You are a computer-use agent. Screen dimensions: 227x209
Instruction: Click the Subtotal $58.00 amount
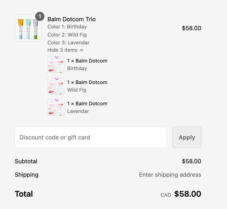pos(192,161)
